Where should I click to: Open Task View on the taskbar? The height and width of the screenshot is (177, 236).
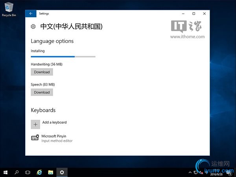pos(28,172)
